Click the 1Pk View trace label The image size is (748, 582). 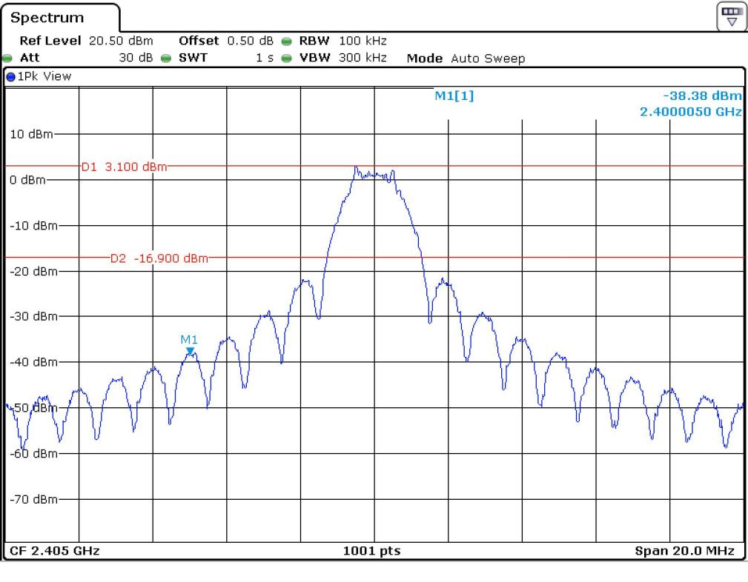pos(44,76)
